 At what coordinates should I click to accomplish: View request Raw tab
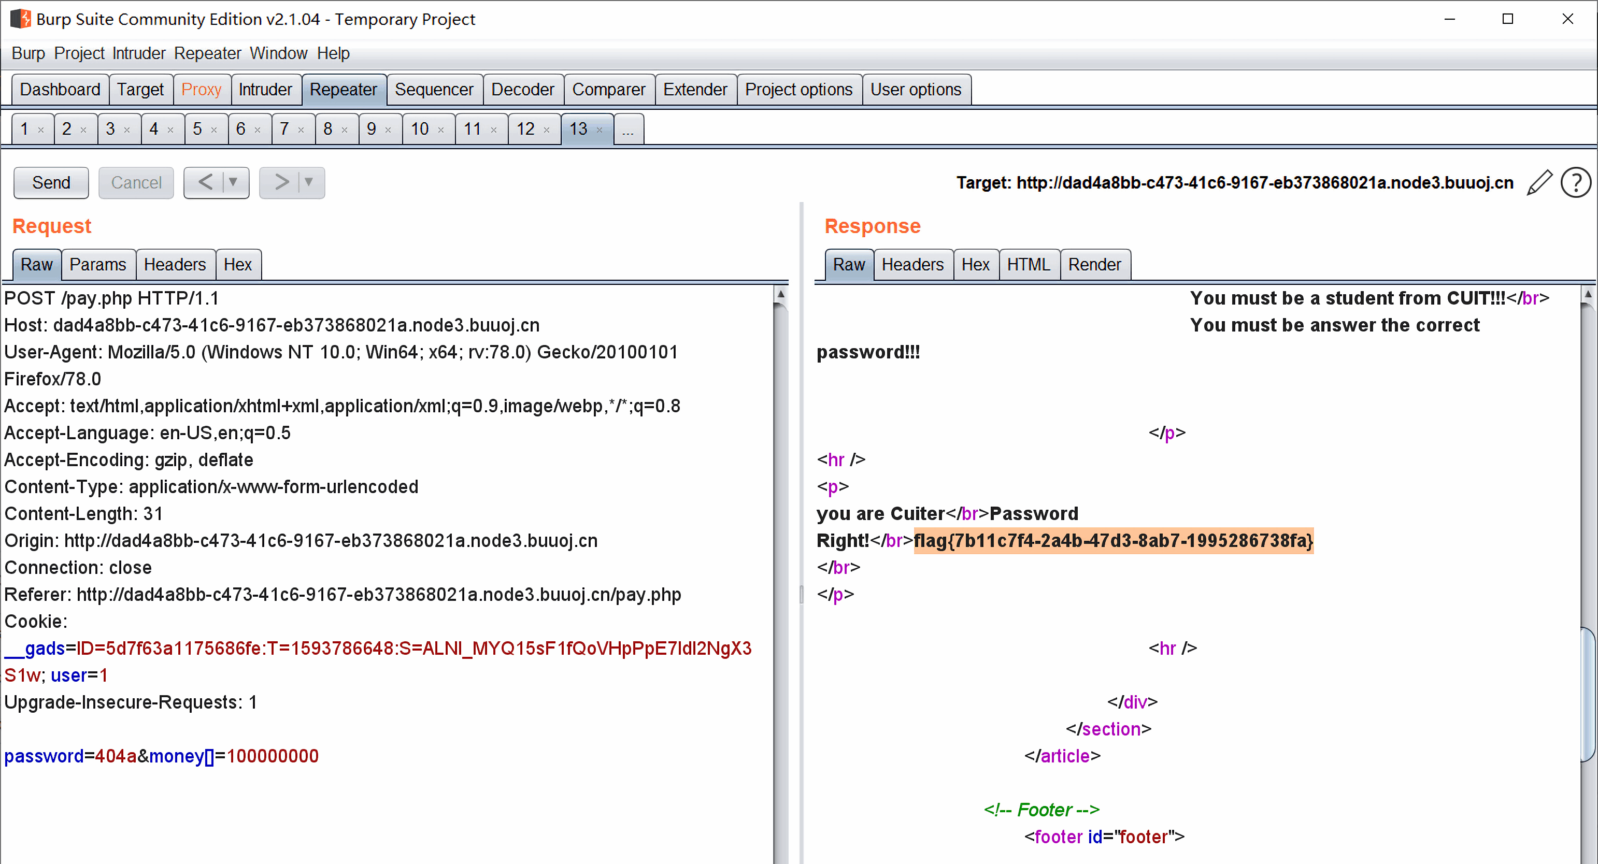[37, 265]
